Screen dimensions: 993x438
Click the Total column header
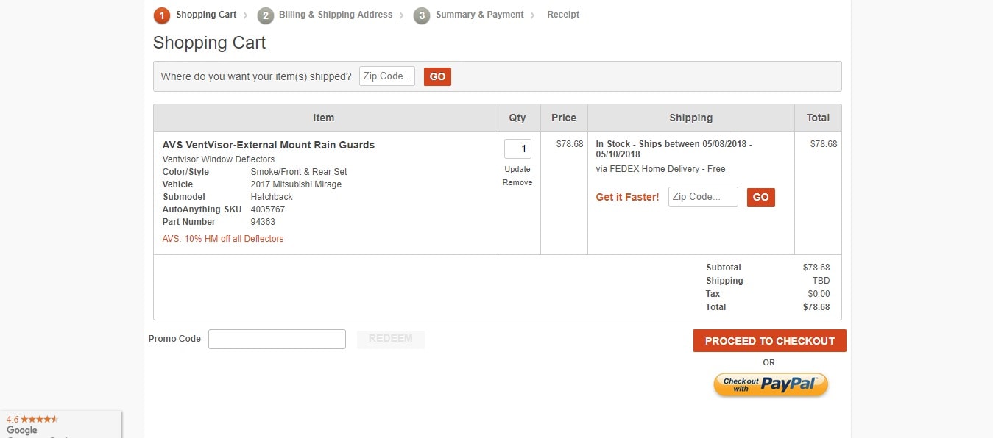click(818, 118)
